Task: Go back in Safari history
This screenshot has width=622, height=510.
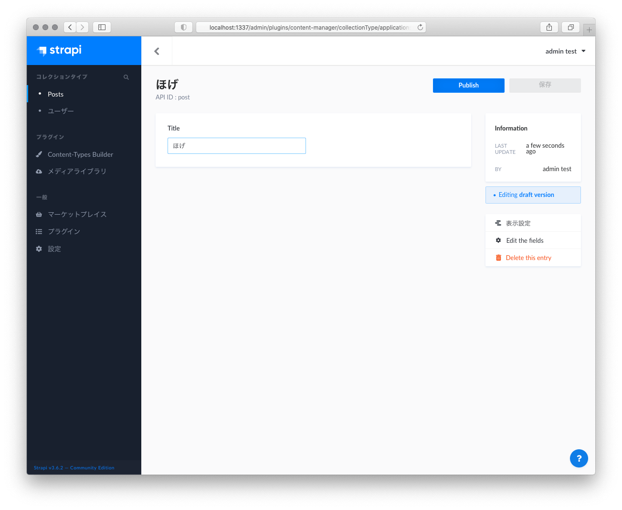Action: 70,27
